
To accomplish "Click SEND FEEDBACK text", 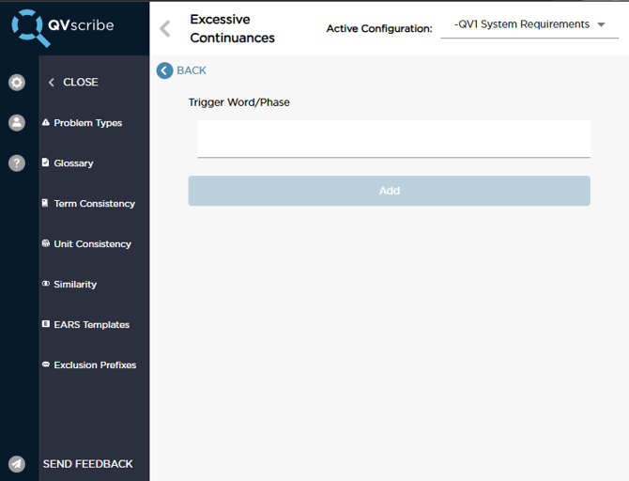I will [87, 464].
